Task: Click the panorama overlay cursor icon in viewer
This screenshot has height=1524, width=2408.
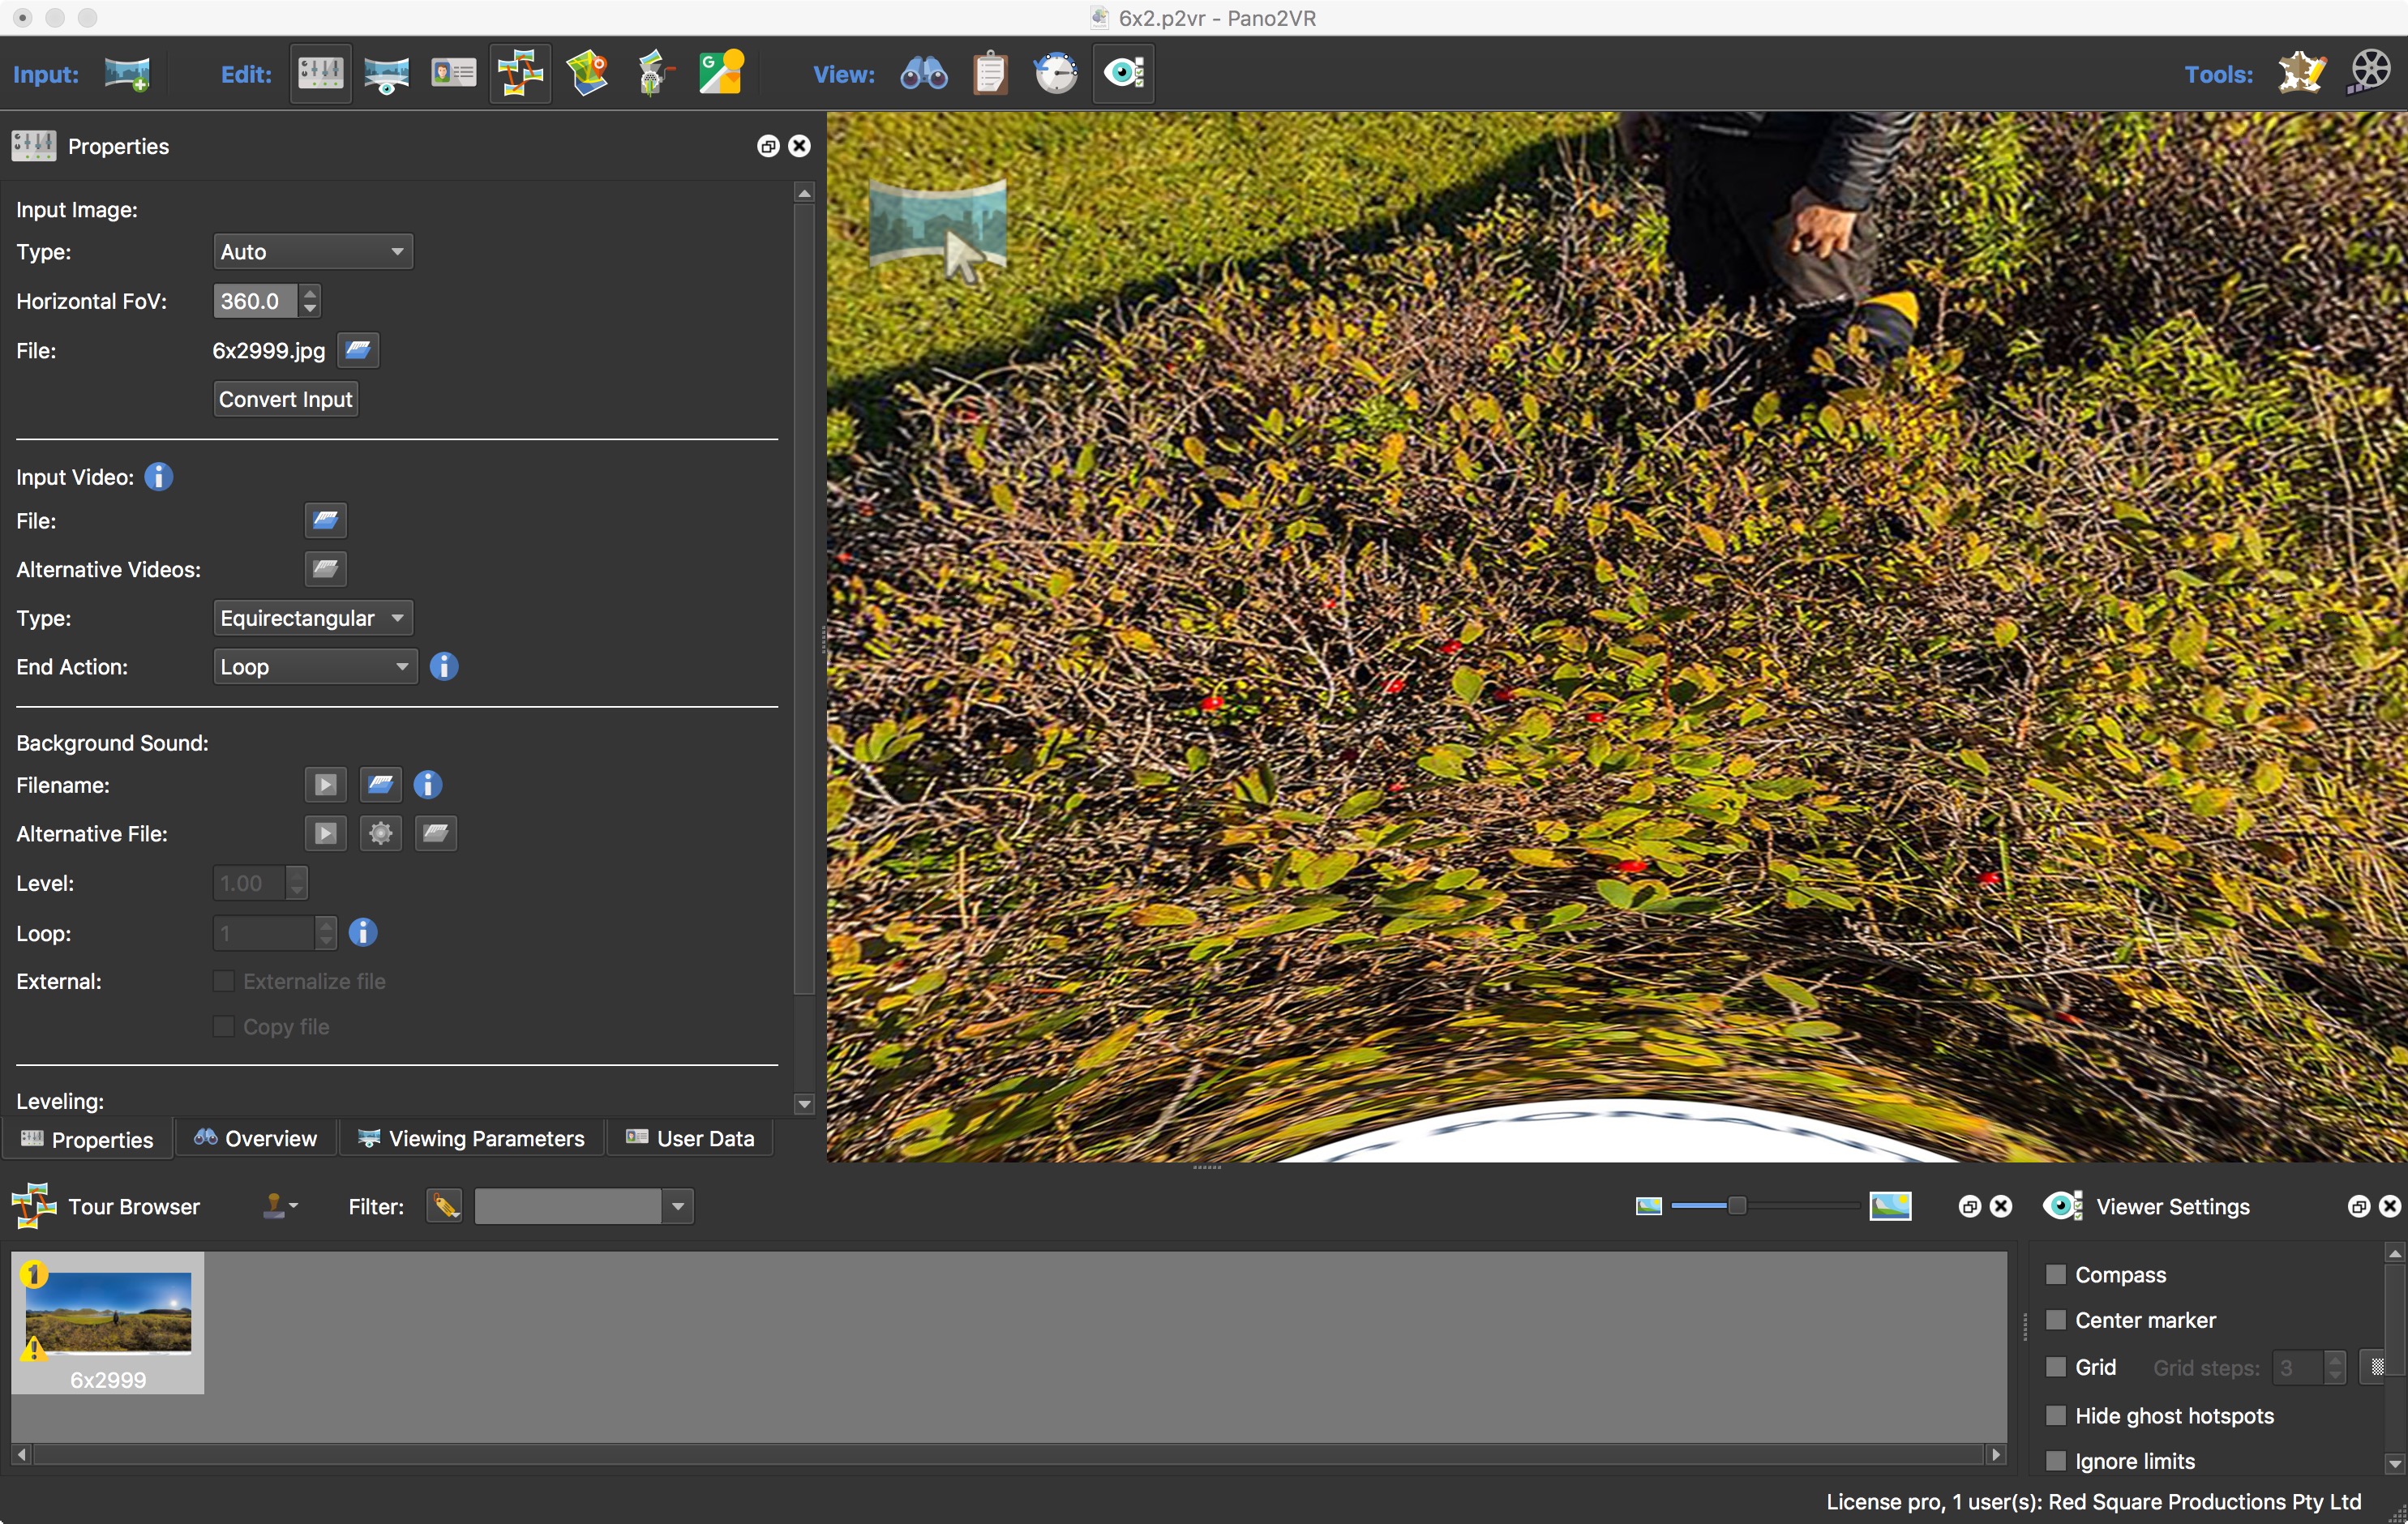Action: pyautogui.click(x=937, y=230)
